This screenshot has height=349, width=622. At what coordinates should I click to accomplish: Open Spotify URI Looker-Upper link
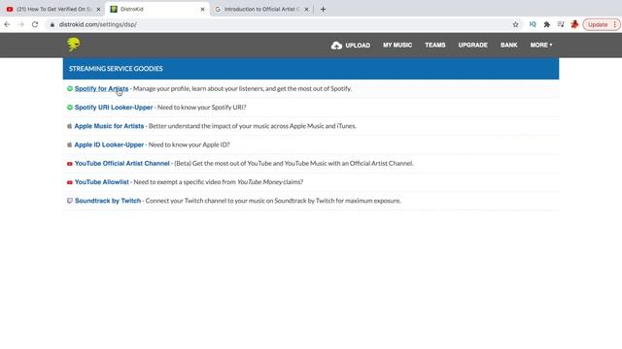click(114, 108)
